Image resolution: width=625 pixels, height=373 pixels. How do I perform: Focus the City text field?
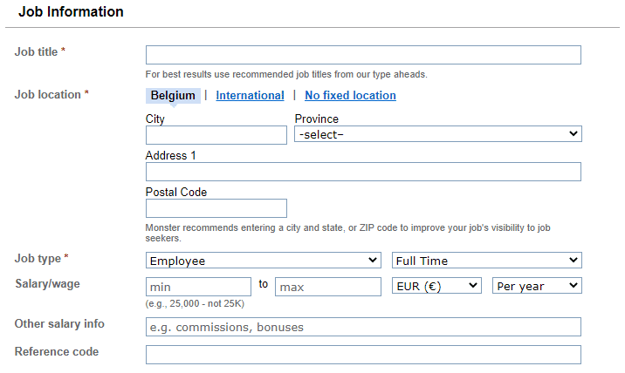(216, 135)
